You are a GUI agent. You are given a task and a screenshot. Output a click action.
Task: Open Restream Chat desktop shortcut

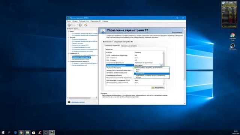coord(232,37)
